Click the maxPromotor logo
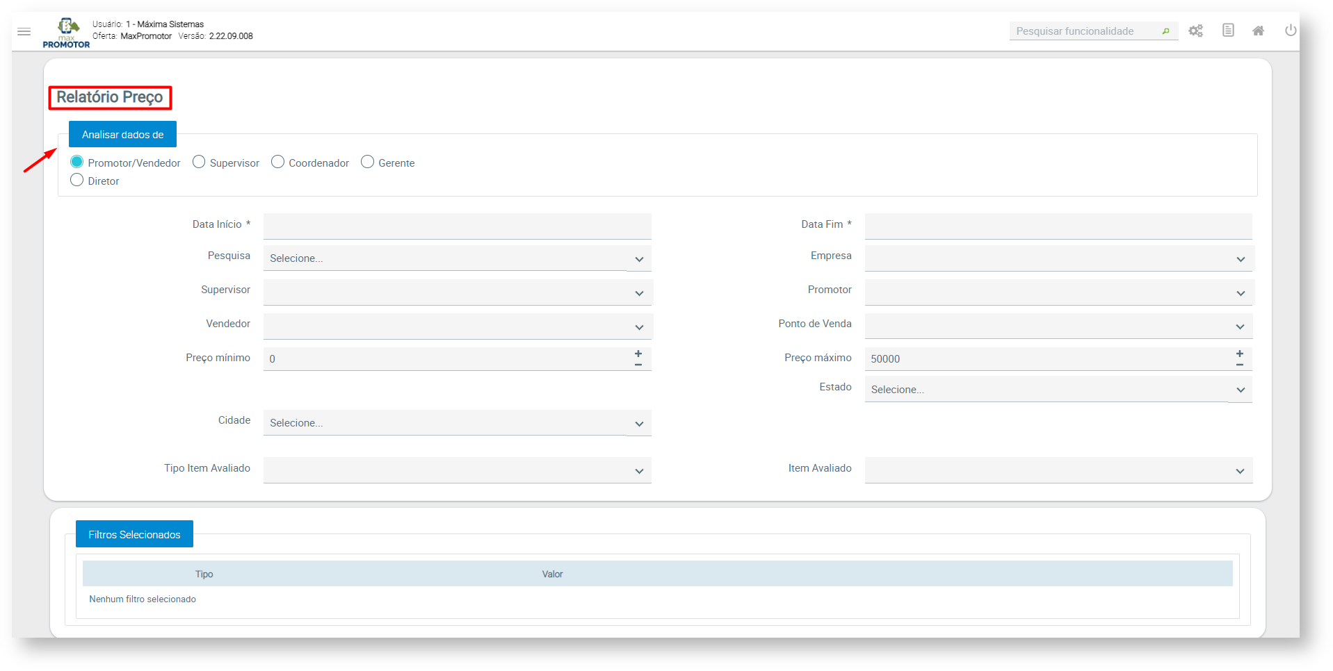Viewport: 1333px width, 671px height. pyautogui.click(x=66, y=33)
